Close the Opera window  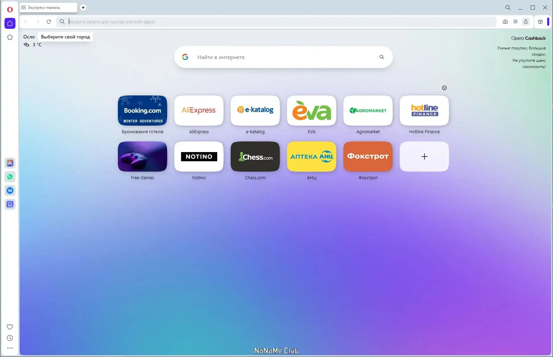pyautogui.click(x=545, y=8)
